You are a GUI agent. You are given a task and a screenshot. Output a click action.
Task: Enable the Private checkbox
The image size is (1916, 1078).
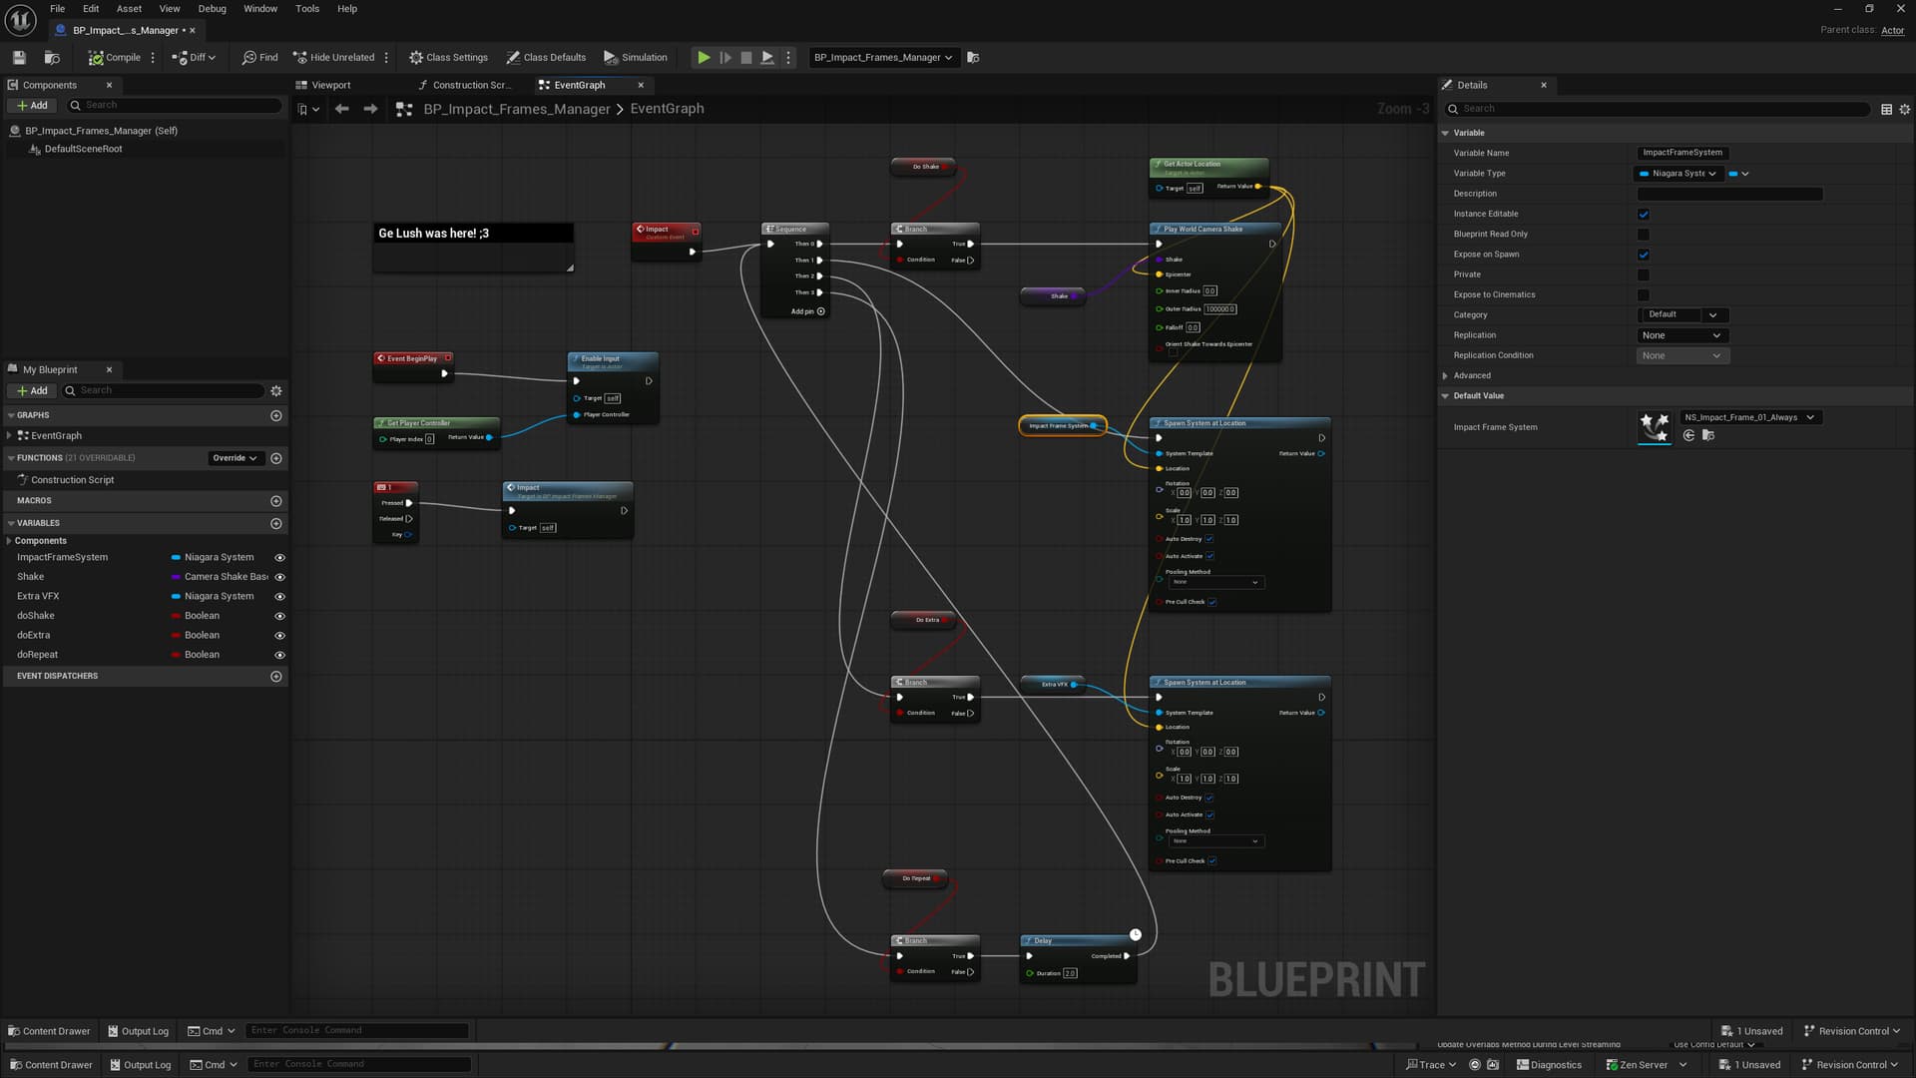(x=1644, y=275)
